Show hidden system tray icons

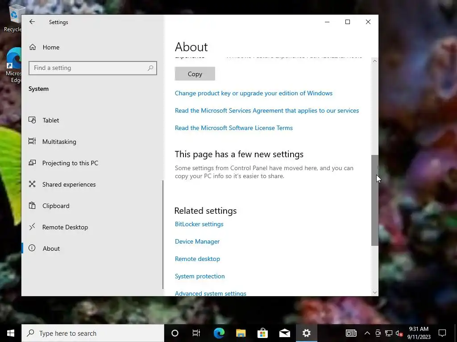[x=367, y=333]
